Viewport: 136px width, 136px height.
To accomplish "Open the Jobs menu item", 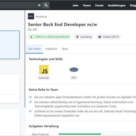I will pos(75,6).
